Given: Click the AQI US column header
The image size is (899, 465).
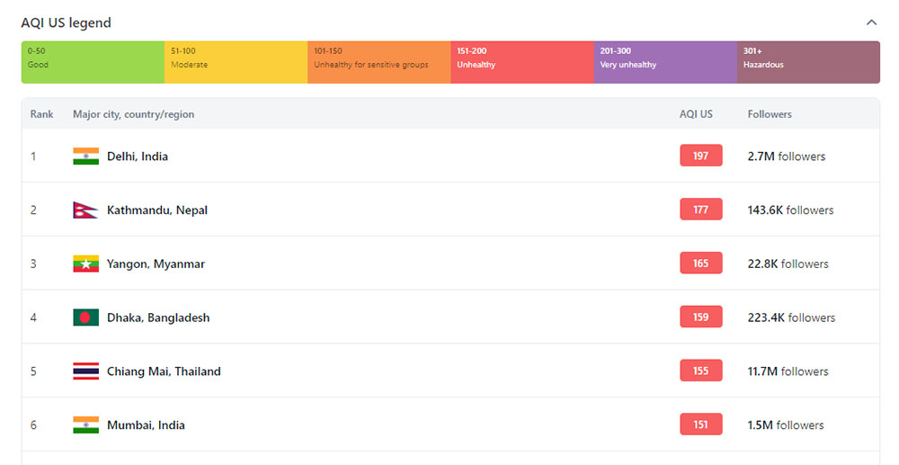Looking at the screenshot, I should coord(696,114).
